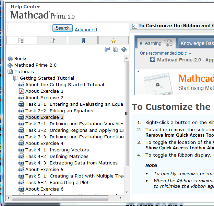Open Task 4-2: Defining Matrices
This screenshot has height=206, width=214.
[x=57, y=157]
